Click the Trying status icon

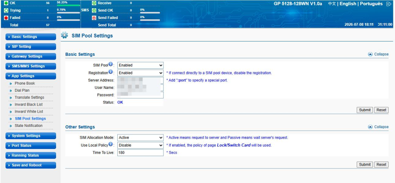coord(6,10)
